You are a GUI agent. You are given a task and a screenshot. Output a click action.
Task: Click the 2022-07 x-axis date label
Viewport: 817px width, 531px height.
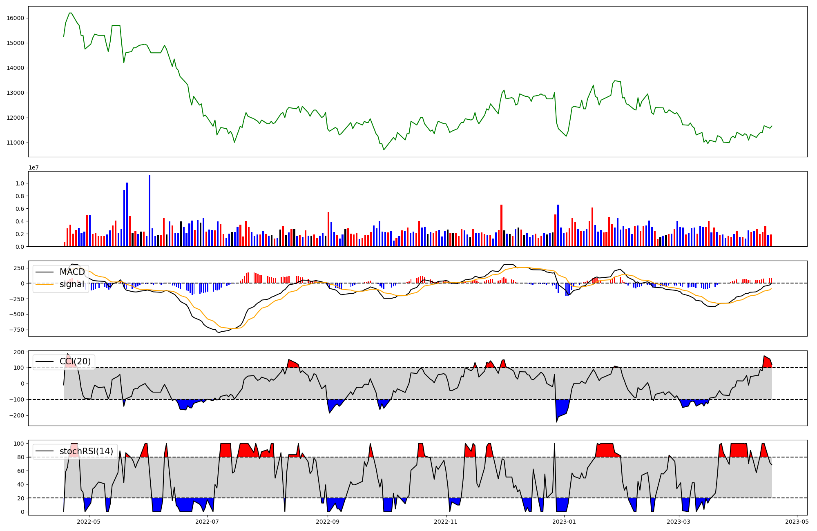(x=207, y=522)
